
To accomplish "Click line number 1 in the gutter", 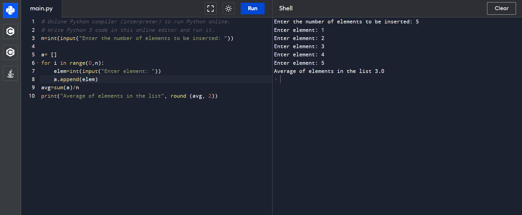I will point(33,22).
